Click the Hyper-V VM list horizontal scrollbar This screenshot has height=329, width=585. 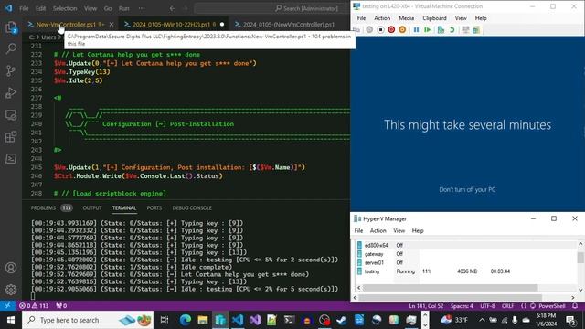[x=450, y=288]
